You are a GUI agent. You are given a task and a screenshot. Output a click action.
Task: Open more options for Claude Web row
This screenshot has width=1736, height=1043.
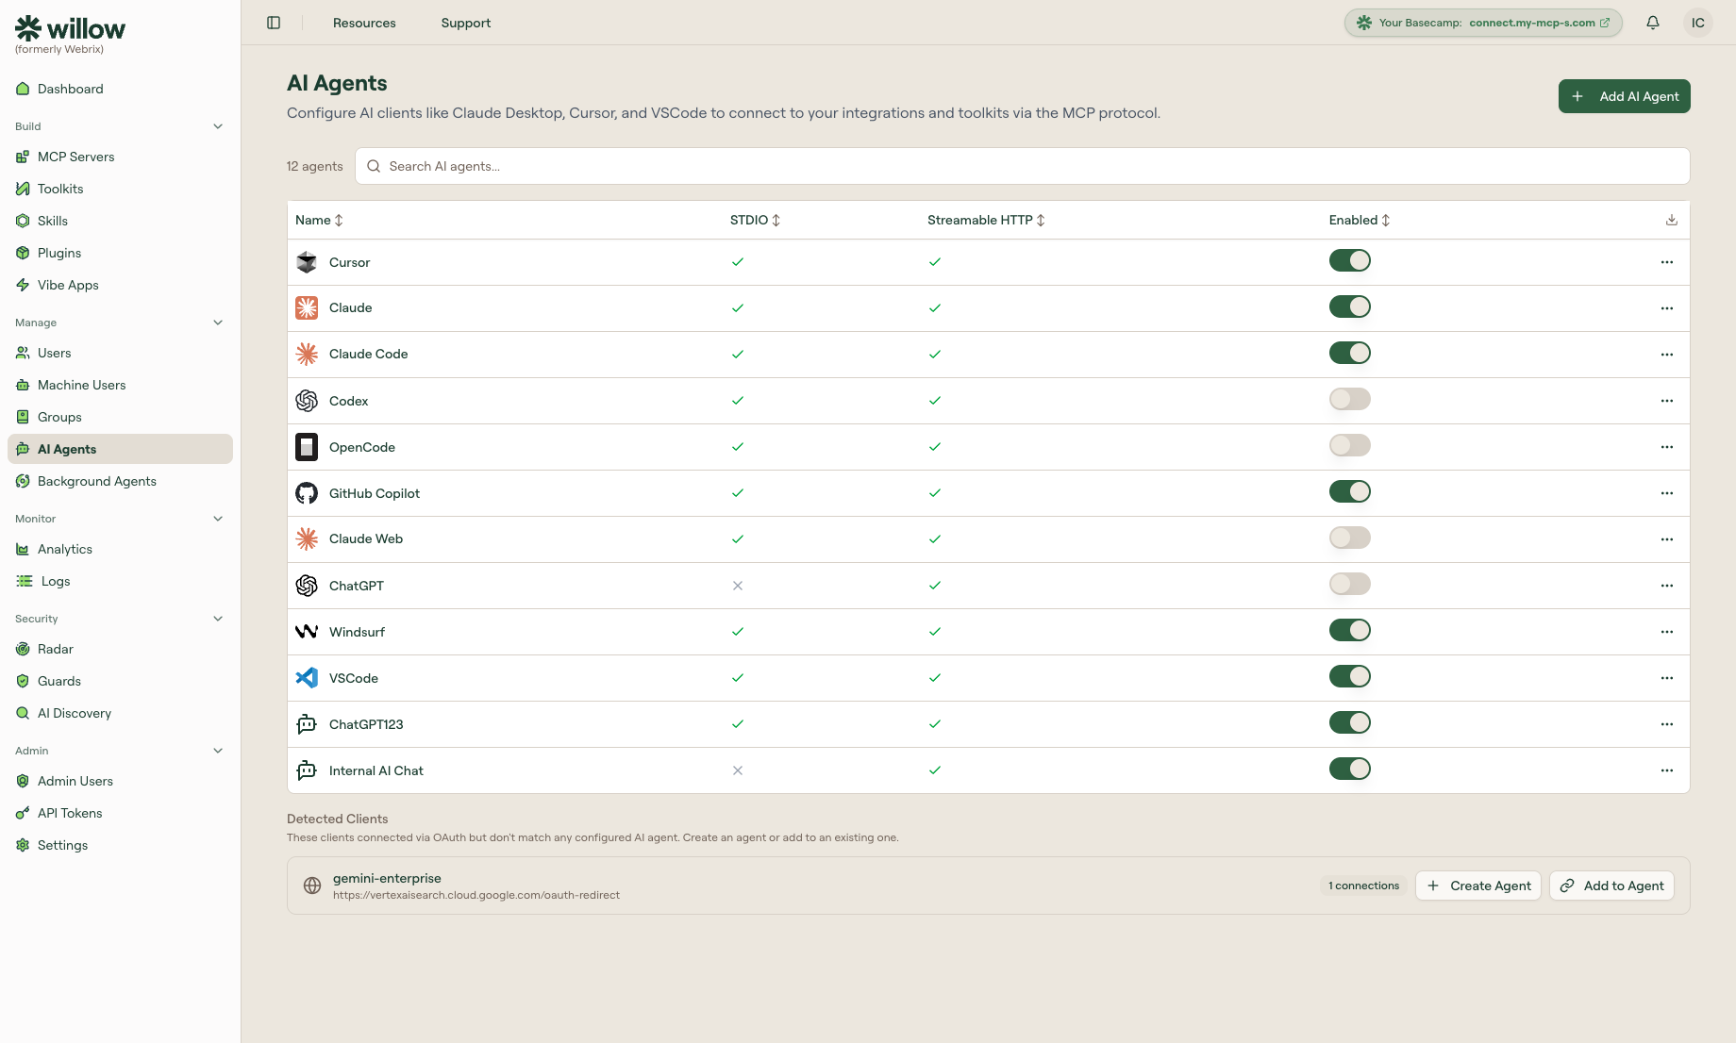pos(1667,539)
